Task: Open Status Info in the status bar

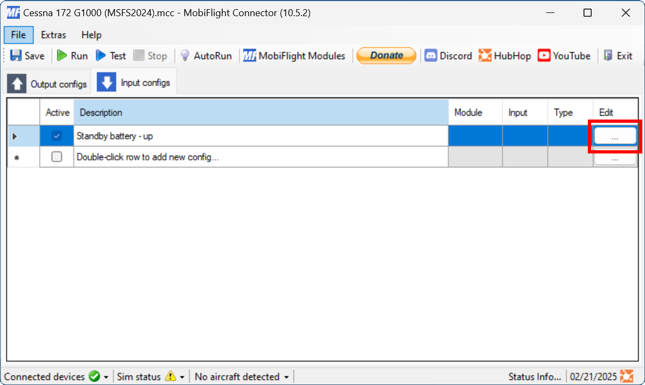Action: click(x=534, y=376)
